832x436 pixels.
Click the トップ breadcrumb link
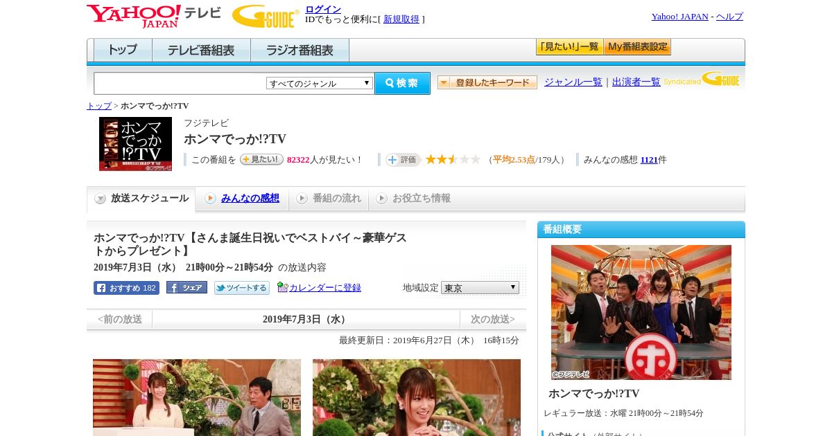click(x=99, y=106)
